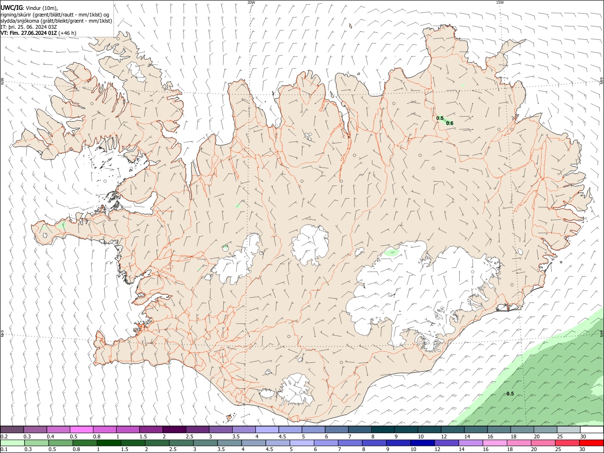Click the rigning/skúrir legend description line
604x453 pixels.
coord(55,15)
